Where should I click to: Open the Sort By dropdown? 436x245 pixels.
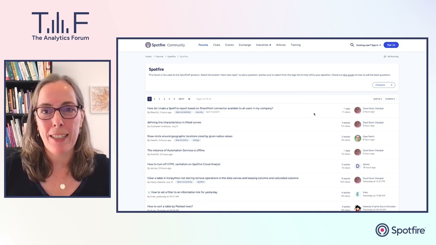coord(377,99)
